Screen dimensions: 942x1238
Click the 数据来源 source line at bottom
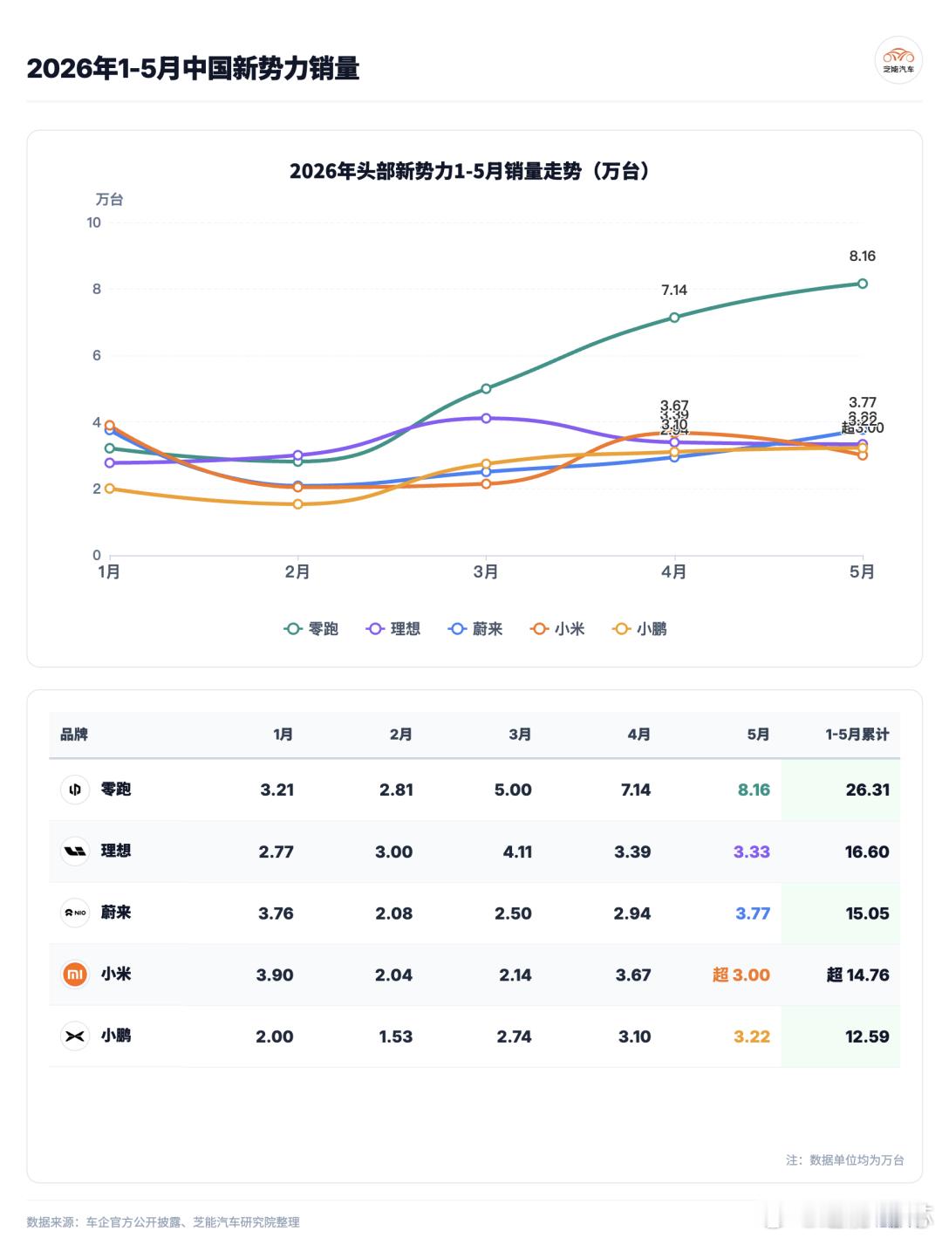coord(163,1222)
